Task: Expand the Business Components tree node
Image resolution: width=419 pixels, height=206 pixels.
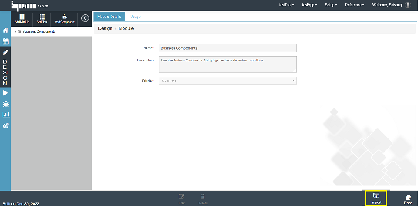Action: [x=16, y=31]
